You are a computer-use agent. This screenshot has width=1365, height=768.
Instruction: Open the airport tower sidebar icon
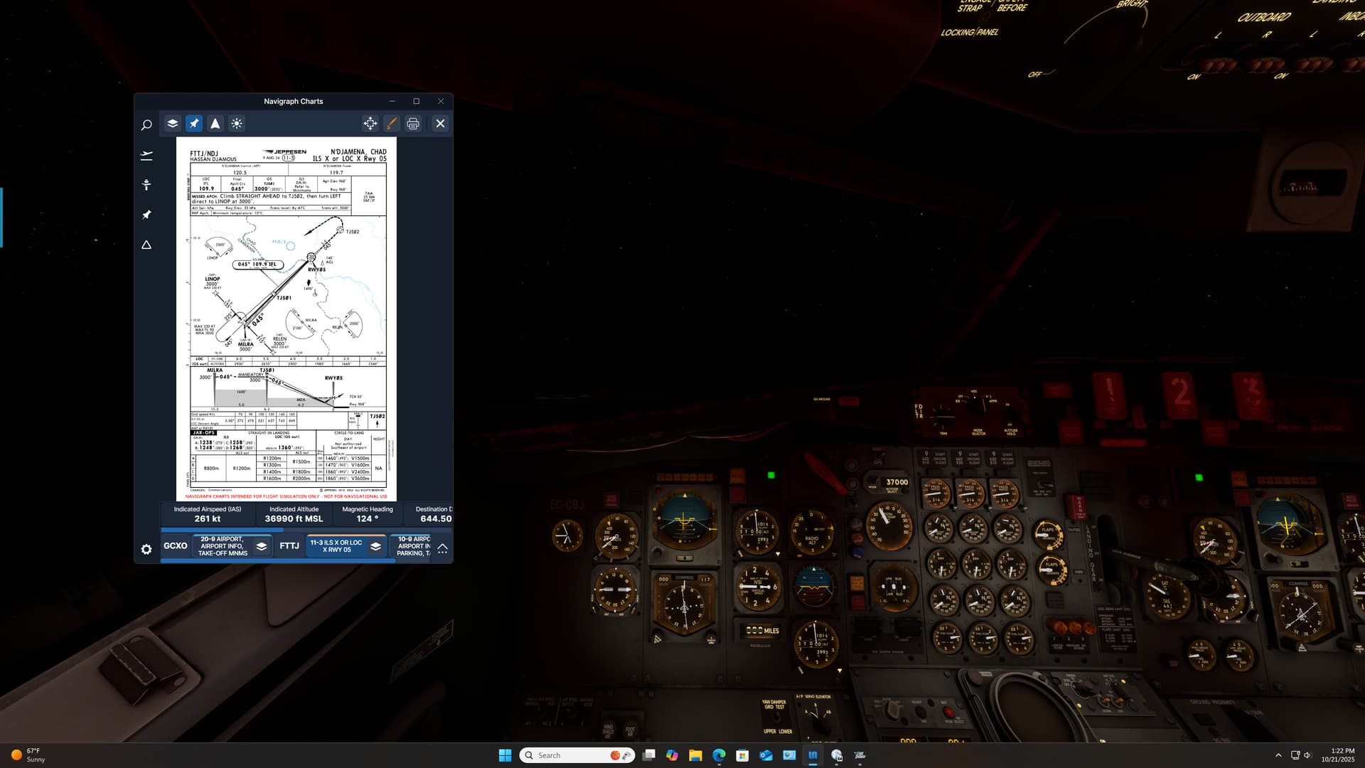[x=146, y=185]
